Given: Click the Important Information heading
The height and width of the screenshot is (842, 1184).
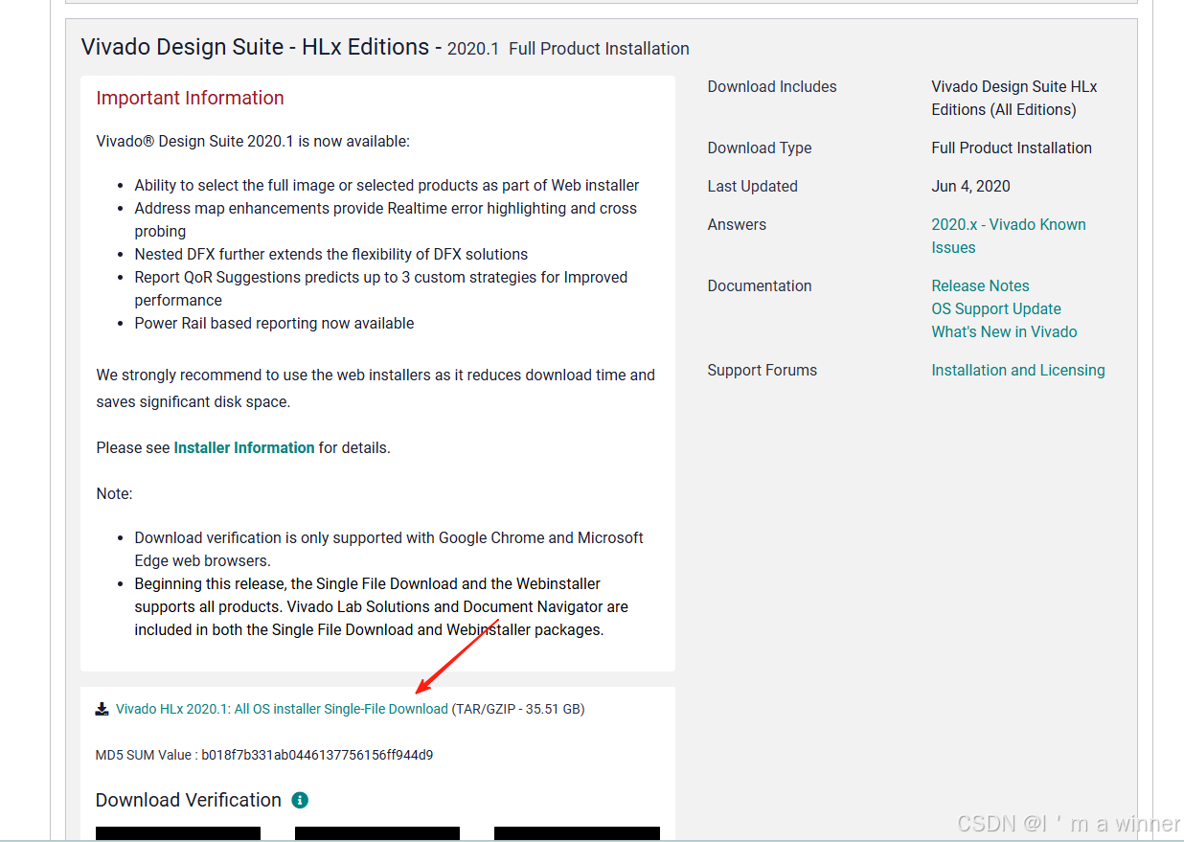Looking at the screenshot, I should (190, 98).
